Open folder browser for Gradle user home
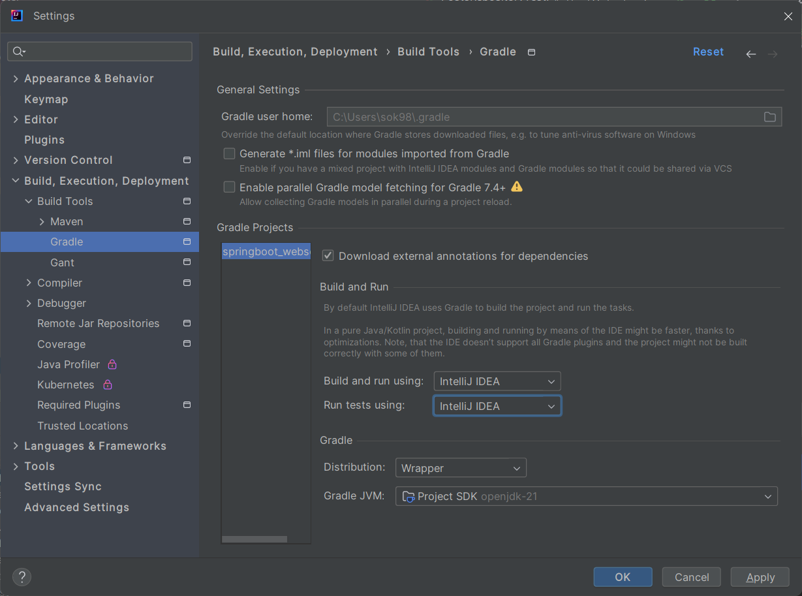Image resolution: width=802 pixels, height=596 pixels. coord(770,117)
